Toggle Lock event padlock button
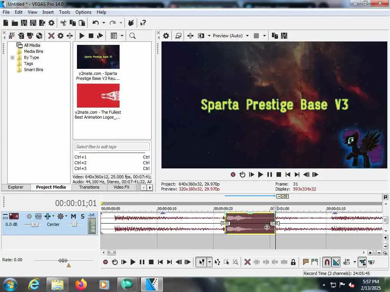 [x=293, y=262]
